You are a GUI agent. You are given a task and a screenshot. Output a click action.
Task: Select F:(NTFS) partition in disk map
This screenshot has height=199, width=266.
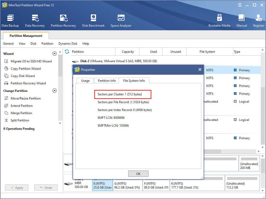click(156, 185)
